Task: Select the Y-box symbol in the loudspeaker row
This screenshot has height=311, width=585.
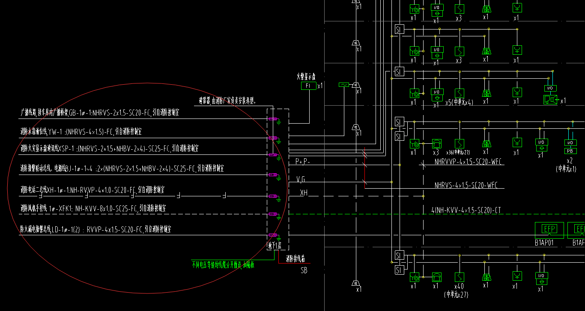Action: pyautogui.click(x=517, y=93)
